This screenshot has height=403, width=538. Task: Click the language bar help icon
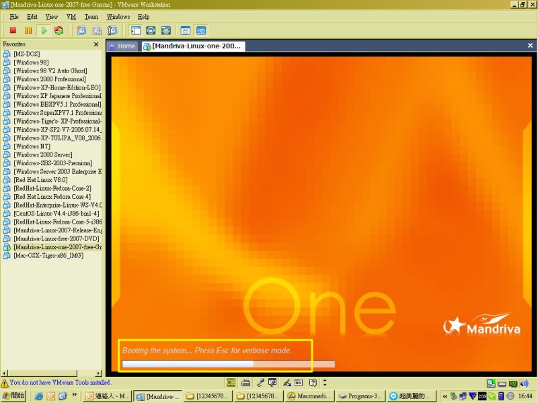pyautogui.click(x=313, y=383)
